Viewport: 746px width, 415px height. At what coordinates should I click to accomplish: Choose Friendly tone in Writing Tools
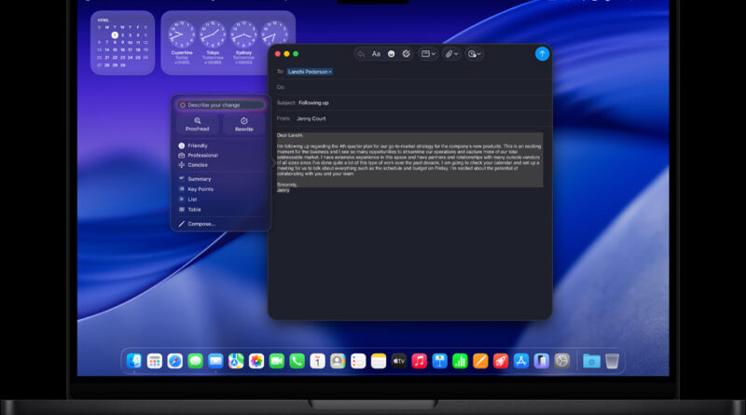(197, 145)
